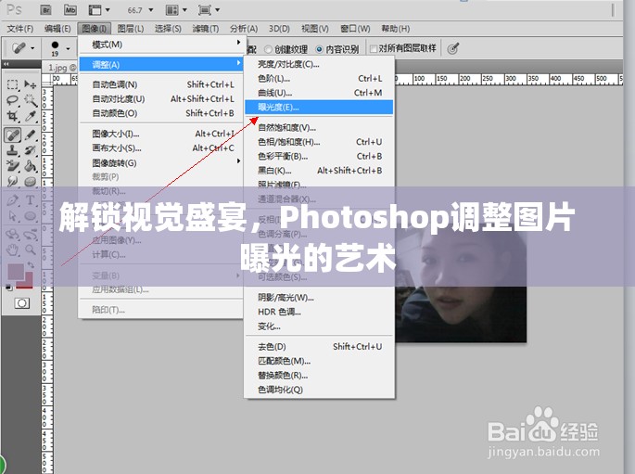Select the History Brush tool

tap(31, 150)
